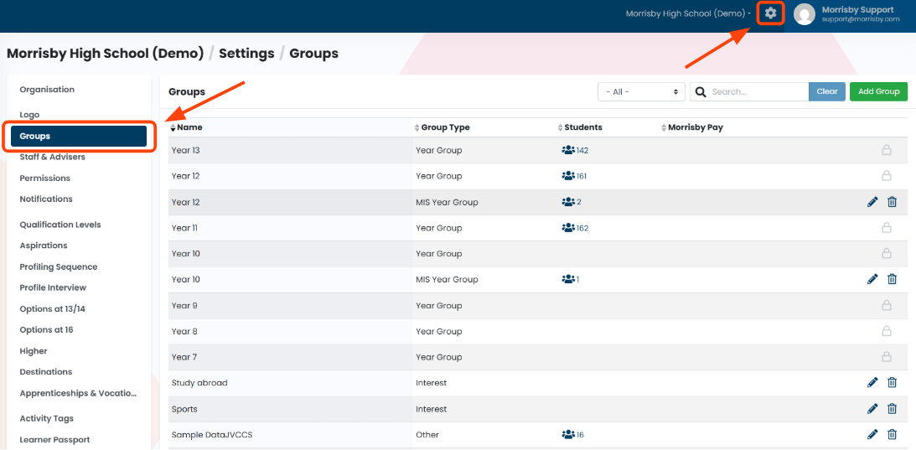Screen dimensions: 916x450
Task: Edit the Year 12 MIS Year Group
Action: [872, 202]
